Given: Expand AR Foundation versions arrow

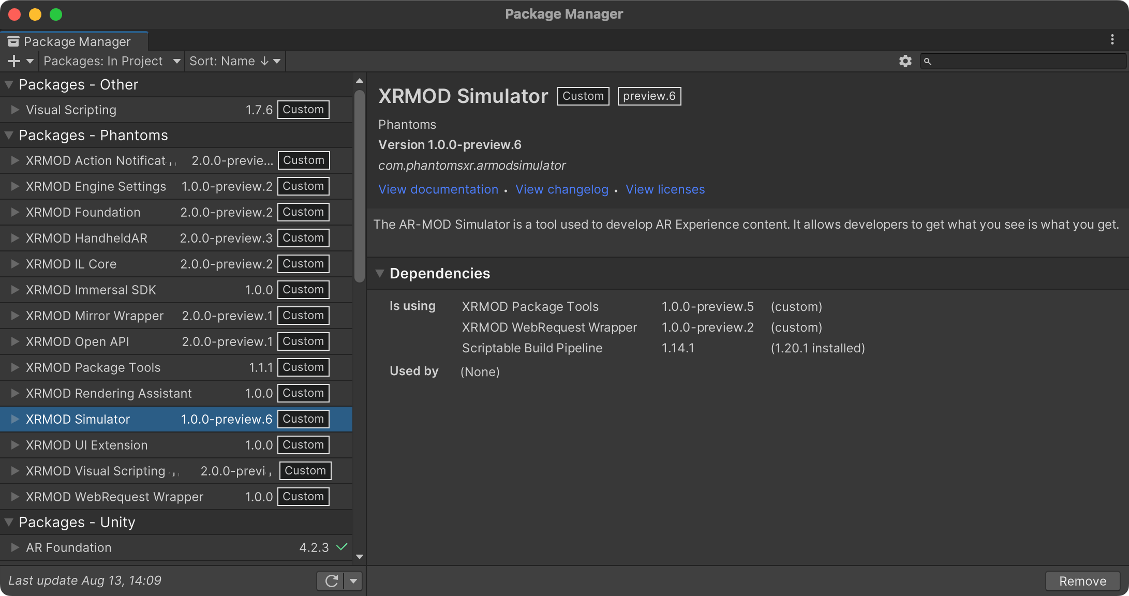Looking at the screenshot, I should pos(15,547).
